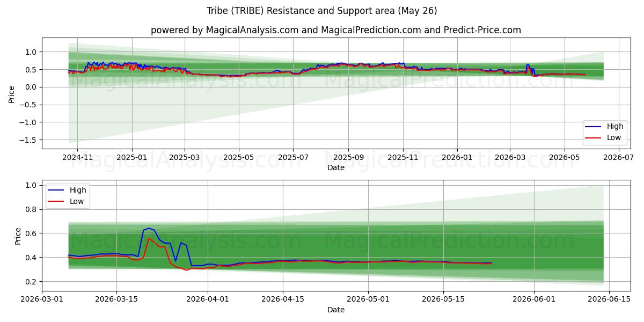Viewport: 644px width, 322px height.
Task: Click the '2026-07' x-axis label
Action: pyautogui.click(x=618, y=158)
